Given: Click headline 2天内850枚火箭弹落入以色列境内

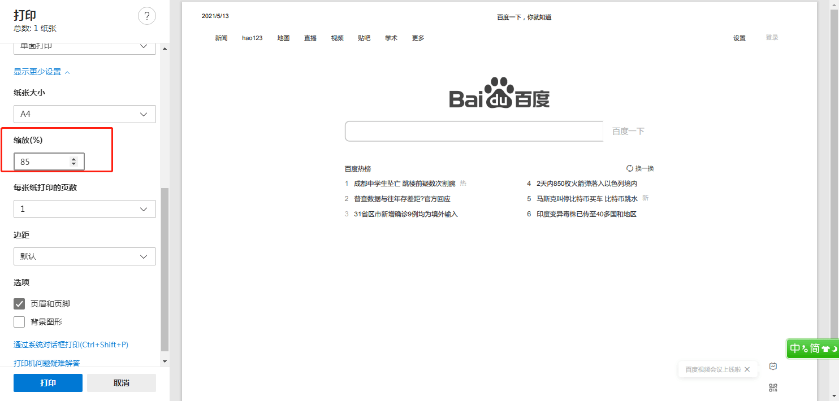Looking at the screenshot, I should coord(587,184).
